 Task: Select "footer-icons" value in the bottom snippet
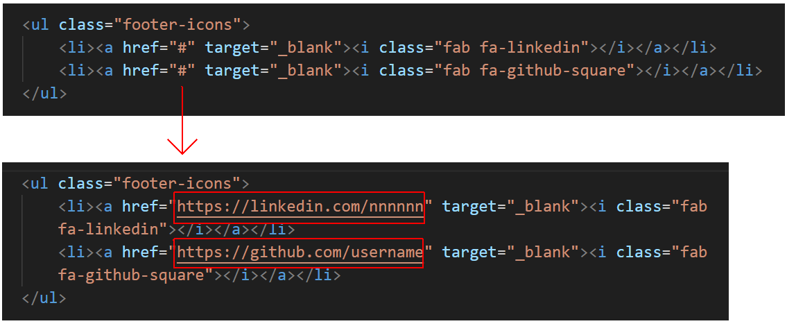point(181,183)
